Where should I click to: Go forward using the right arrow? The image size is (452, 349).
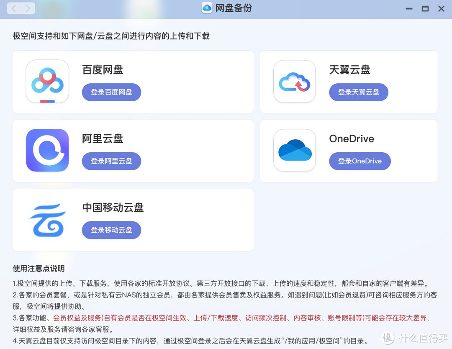pyautogui.click(x=28, y=8)
